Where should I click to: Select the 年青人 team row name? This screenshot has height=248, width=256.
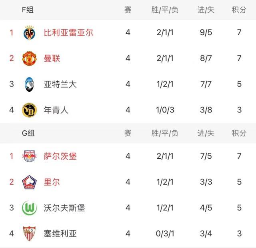pyautogui.click(x=56, y=110)
